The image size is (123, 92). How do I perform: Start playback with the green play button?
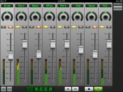click(x=98, y=89)
